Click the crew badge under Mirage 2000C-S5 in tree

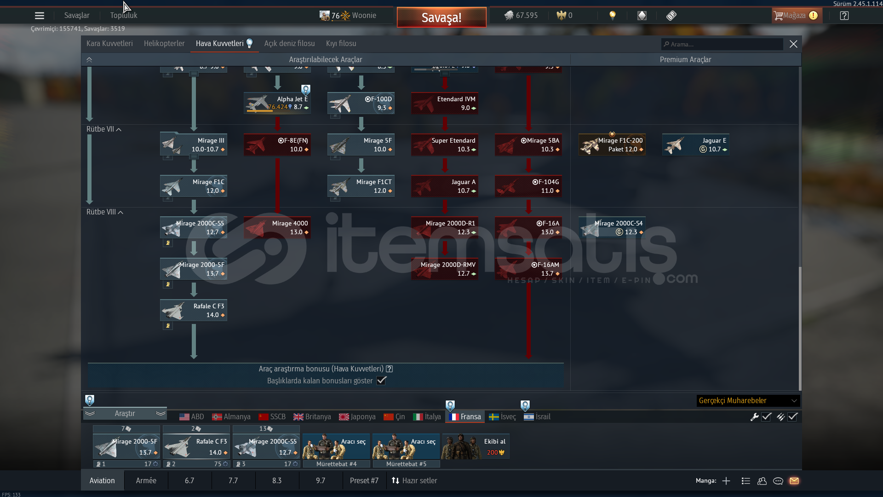point(168,243)
